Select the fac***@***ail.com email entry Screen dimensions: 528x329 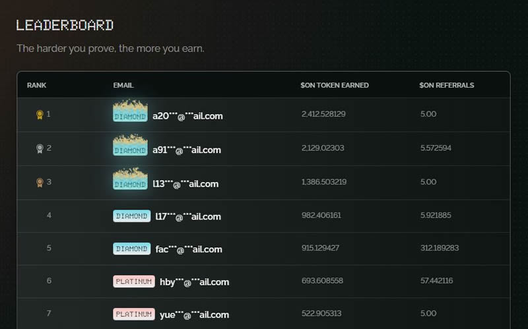coord(189,249)
